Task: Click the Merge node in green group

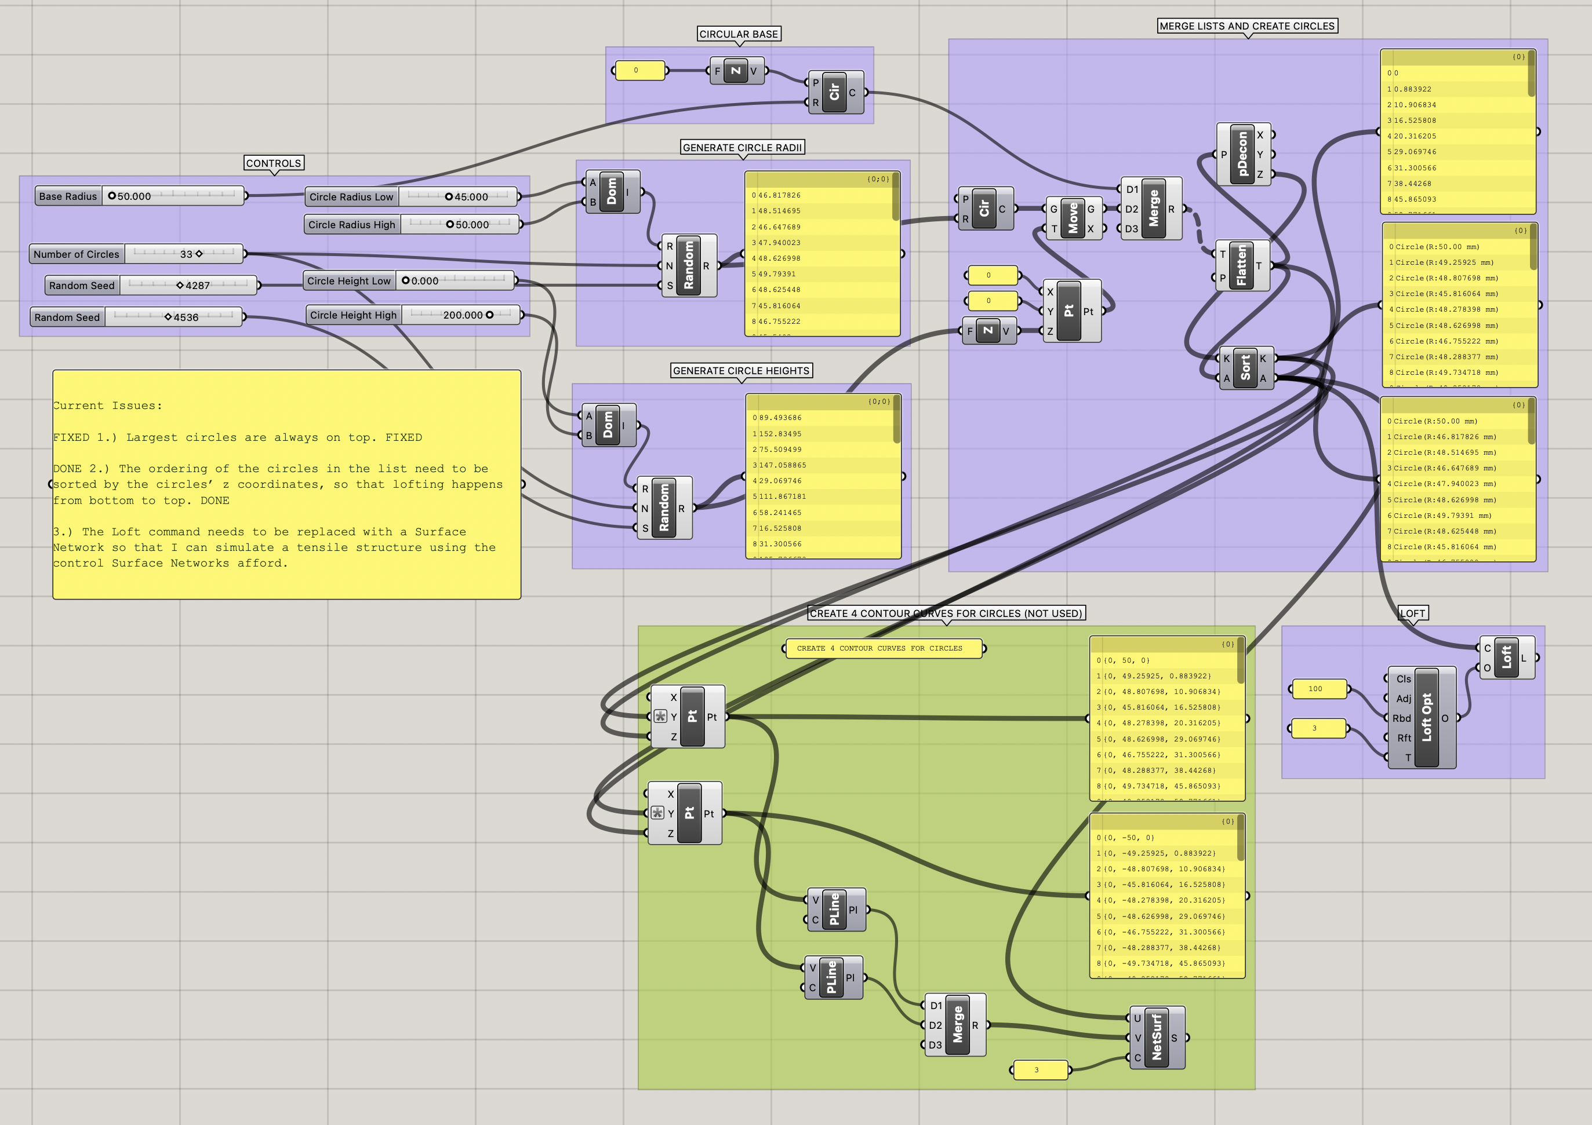Action: coord(957,1024)
